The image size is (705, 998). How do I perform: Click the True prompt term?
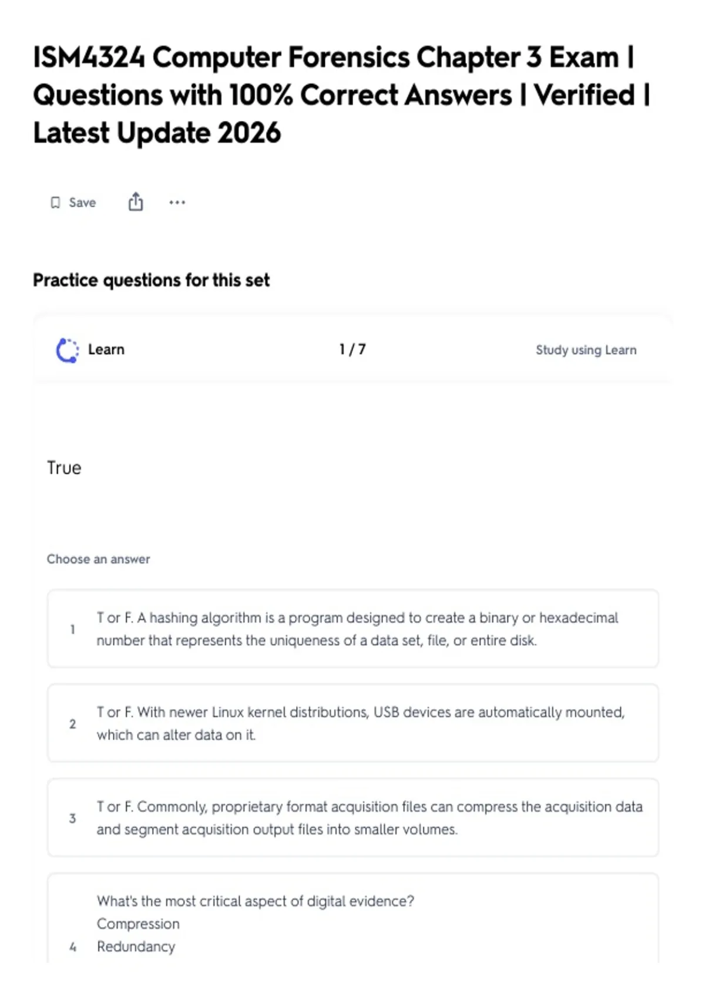[x=64, y=468]
